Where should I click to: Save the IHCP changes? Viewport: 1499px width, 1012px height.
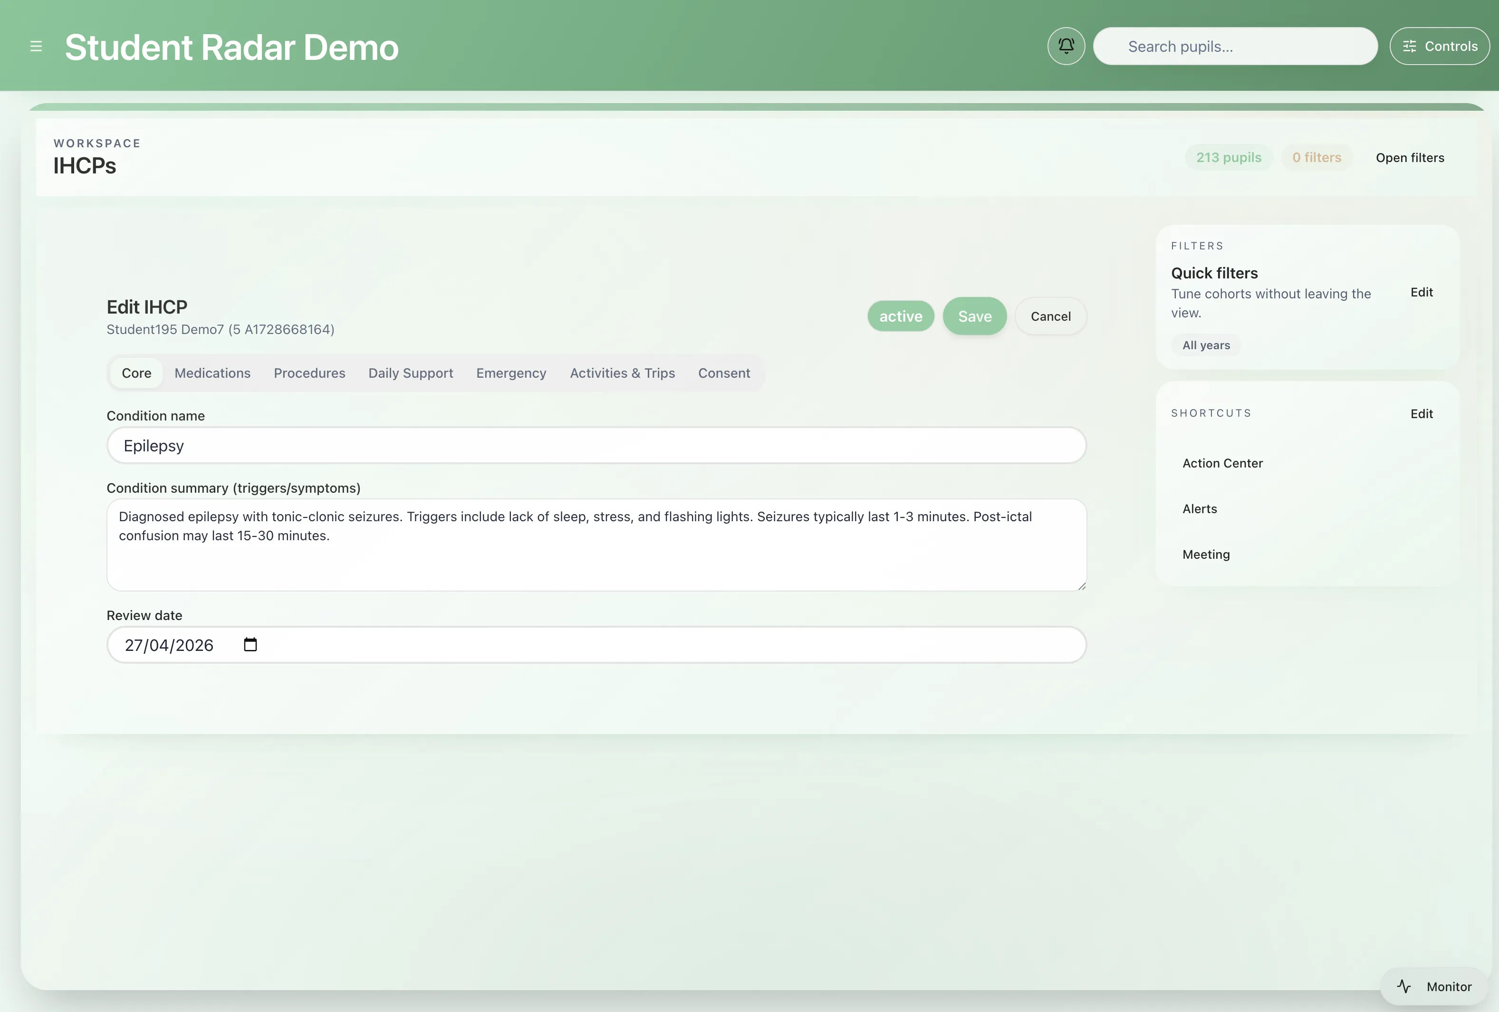point(974,316)
